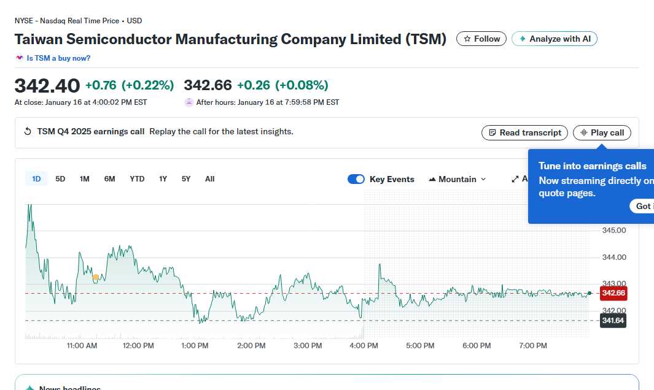Image resolution: width=654 pixels, height=390 pixels.
Task: Click the purple moon icon next to After hours
Action: click(x=188, y=102)
